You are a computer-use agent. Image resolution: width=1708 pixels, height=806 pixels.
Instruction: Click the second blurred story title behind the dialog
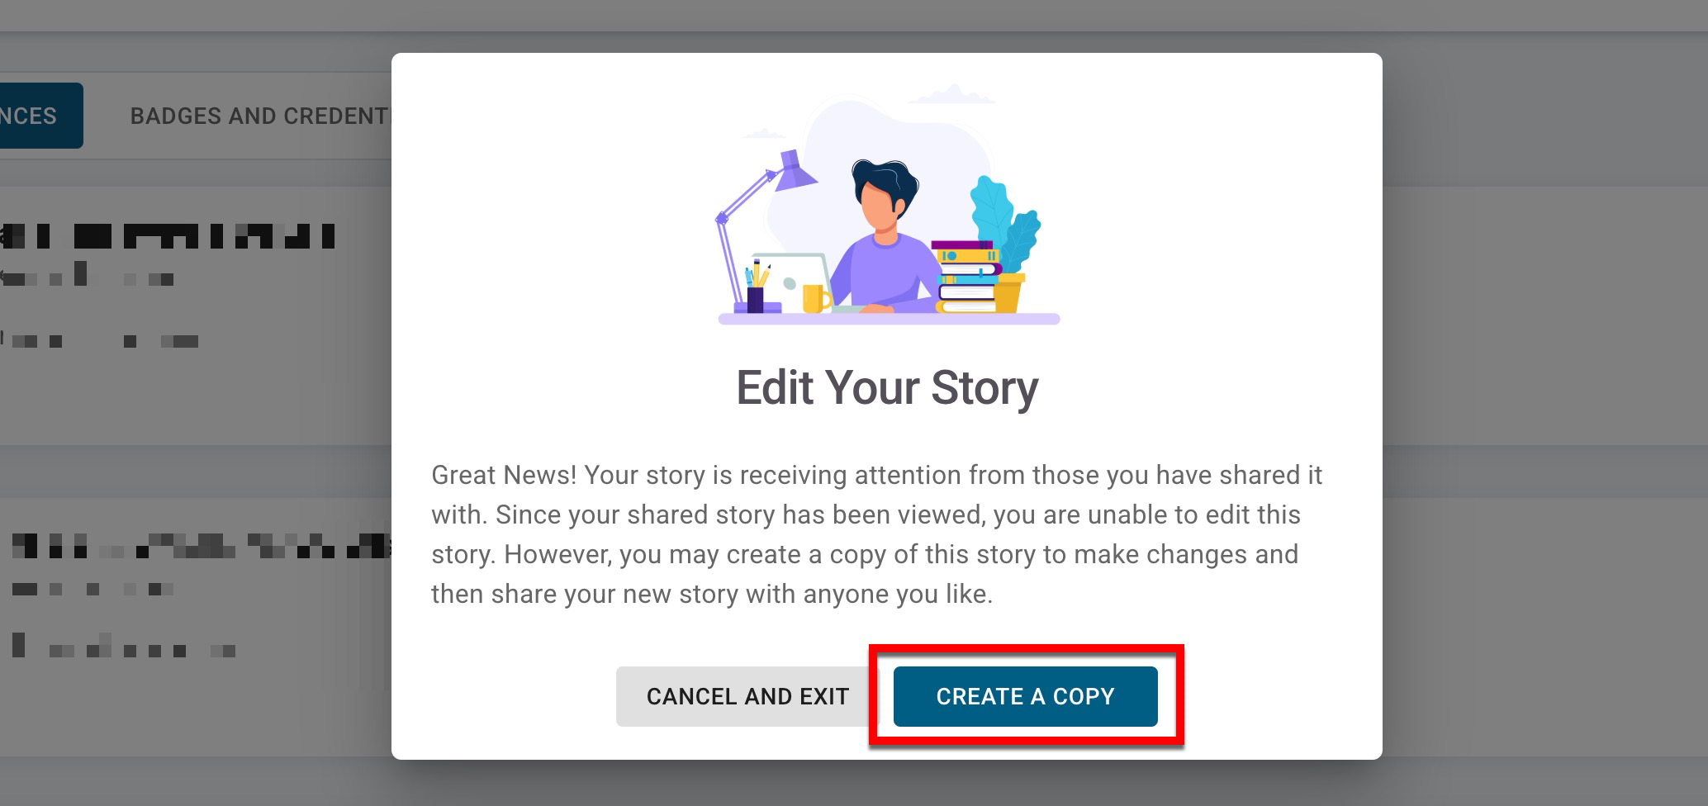click(198, 545)
